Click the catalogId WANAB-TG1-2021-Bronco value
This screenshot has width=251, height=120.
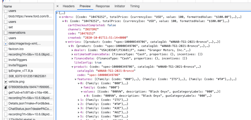pos(116,71)
